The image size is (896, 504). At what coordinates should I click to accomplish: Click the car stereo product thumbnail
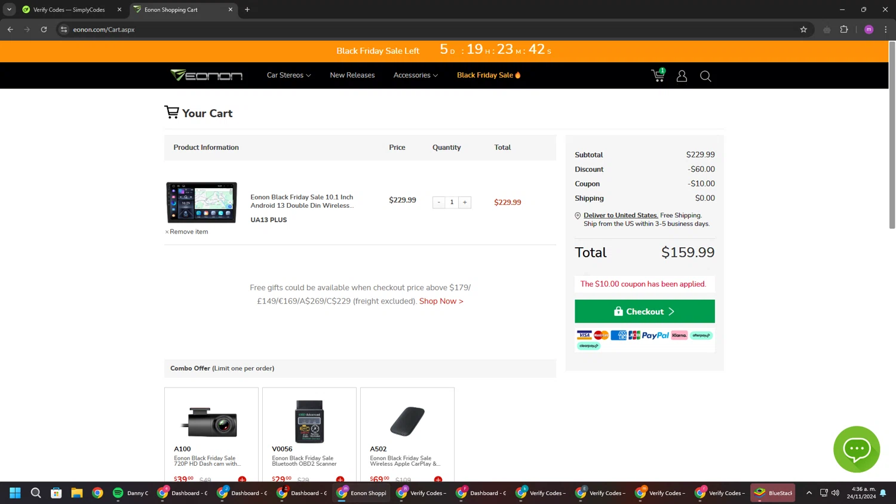tap(201, 202)
